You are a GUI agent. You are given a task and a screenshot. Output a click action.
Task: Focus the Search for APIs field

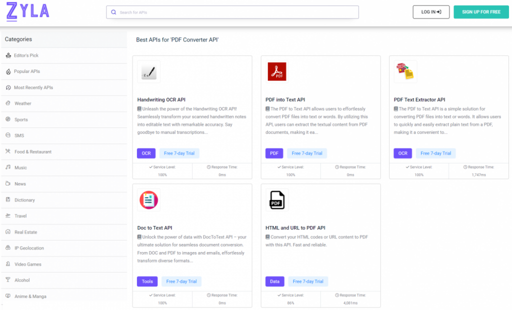232,12
